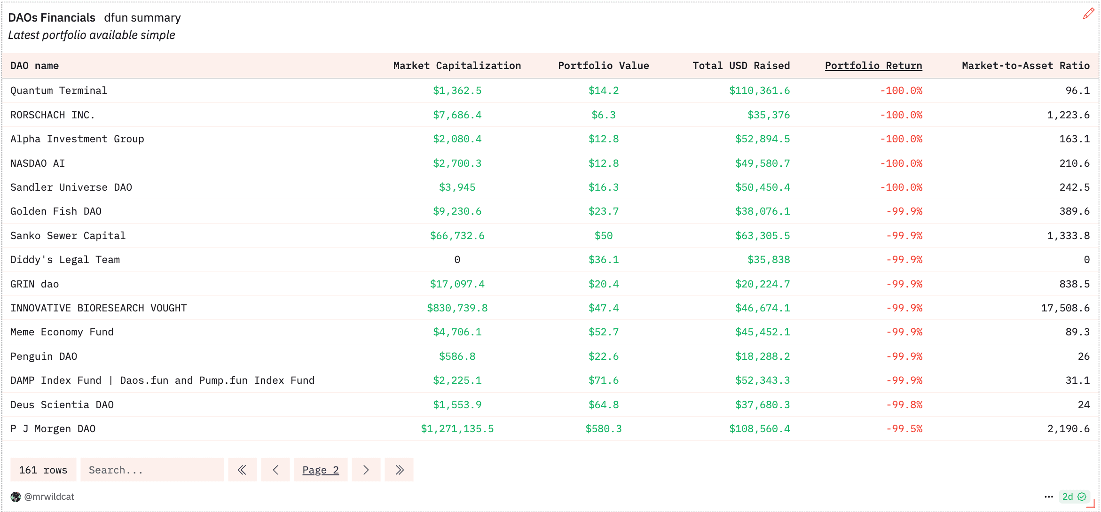The image size is (1101, 512).
Task: Click the @mrwildcat avatar icon
Action: point(16,496)
